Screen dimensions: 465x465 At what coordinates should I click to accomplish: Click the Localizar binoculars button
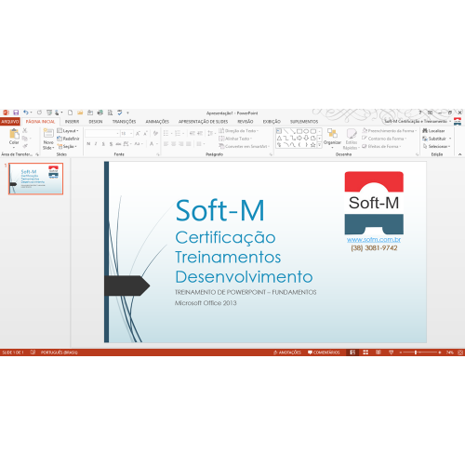433,131
